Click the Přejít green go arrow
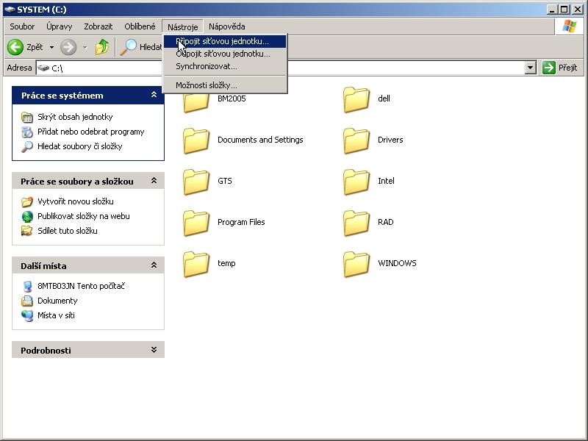Screen dimensions: 588x441 click(x=548, y=68)
